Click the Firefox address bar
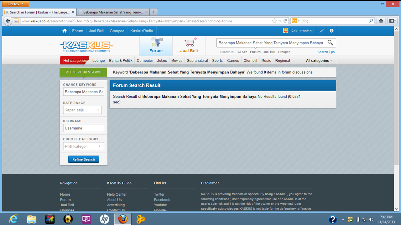Screen dimensions: 401x225 point(146,21)
